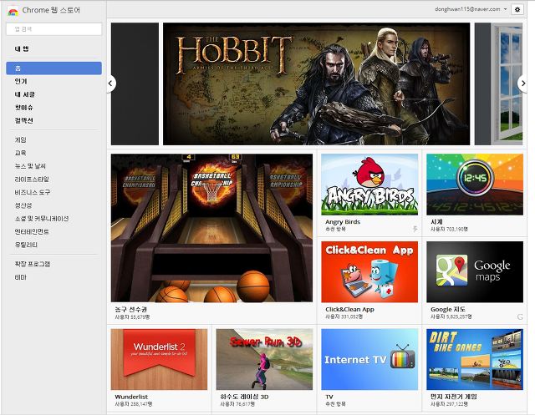The width and height of the screenshot is (535, 415).
Task: Show next banner with right arrow
Action: 522,84
